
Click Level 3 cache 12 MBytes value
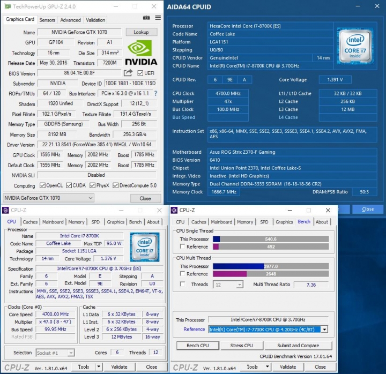122,337
